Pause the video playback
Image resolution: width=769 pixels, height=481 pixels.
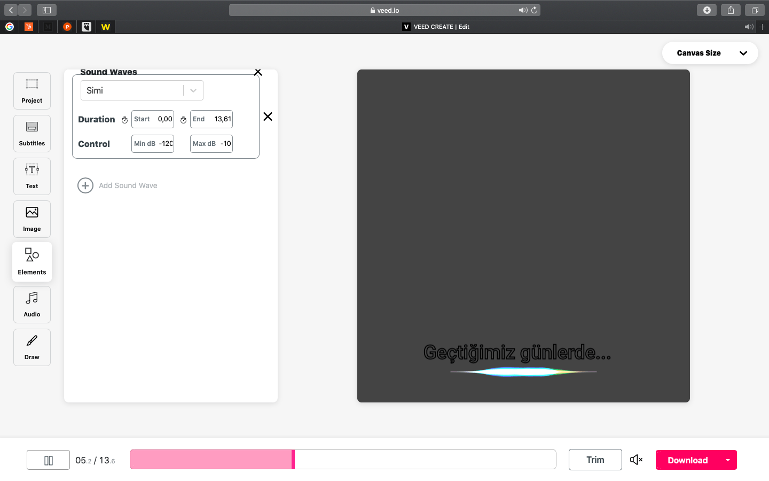(x=49, y=460)
